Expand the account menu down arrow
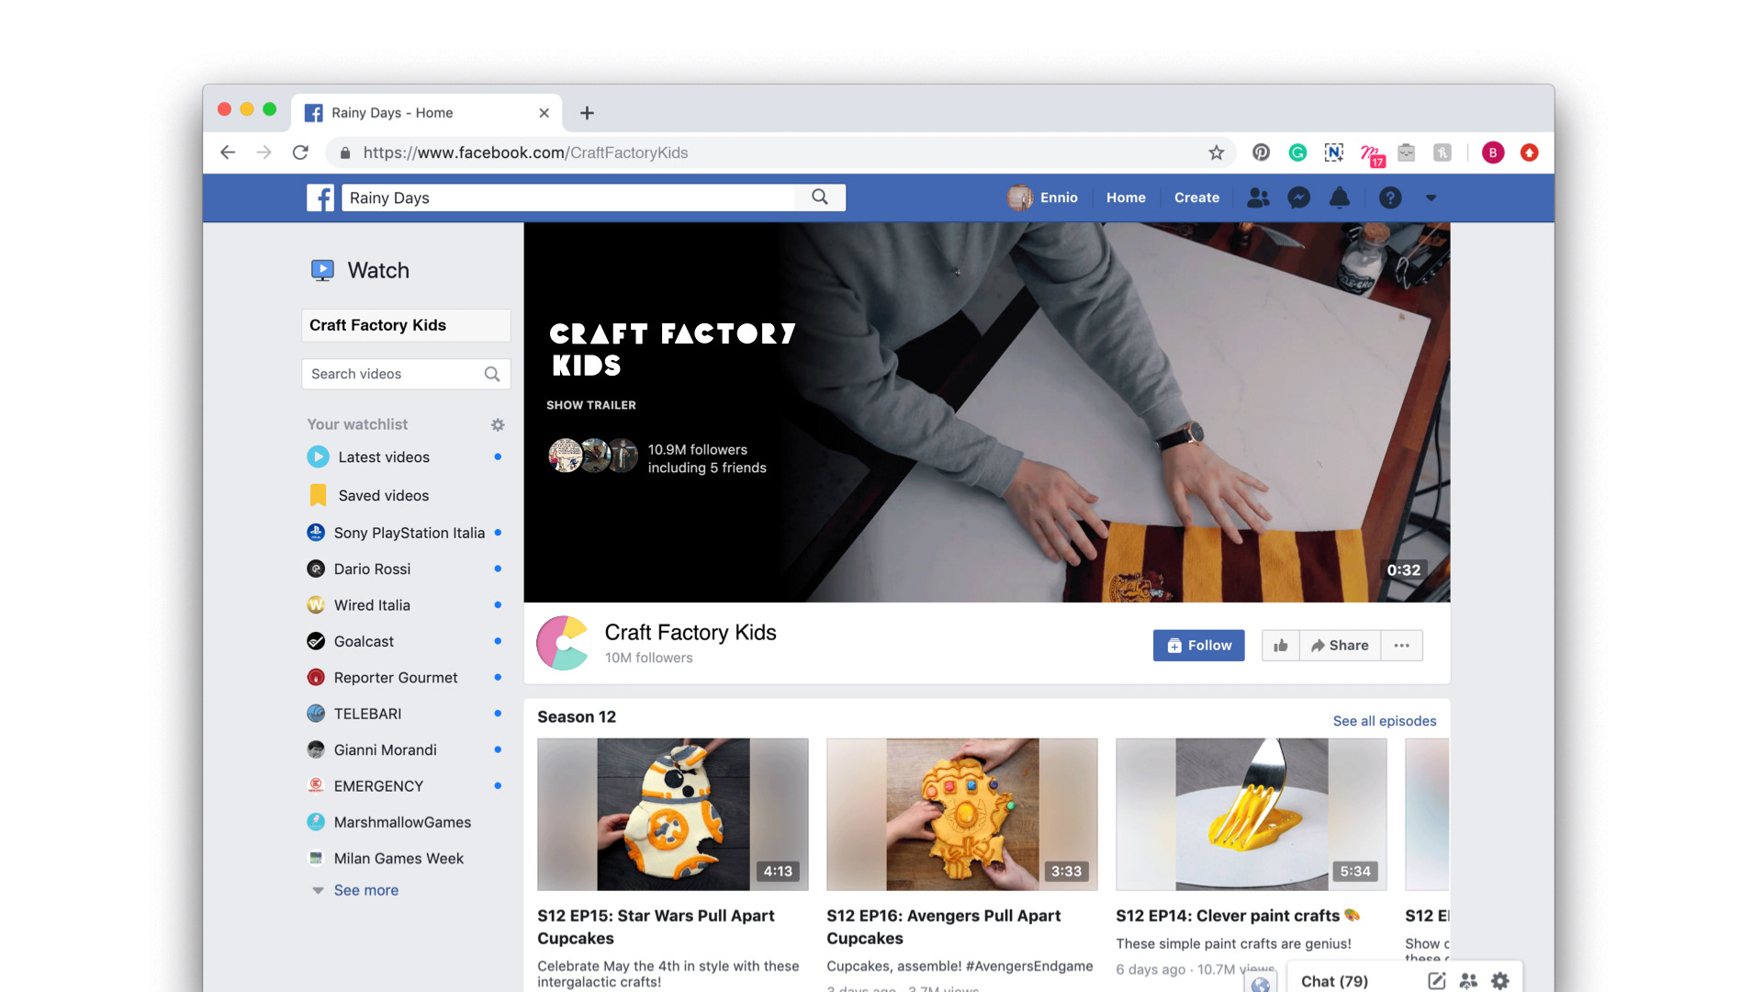 click(1431, 197)
